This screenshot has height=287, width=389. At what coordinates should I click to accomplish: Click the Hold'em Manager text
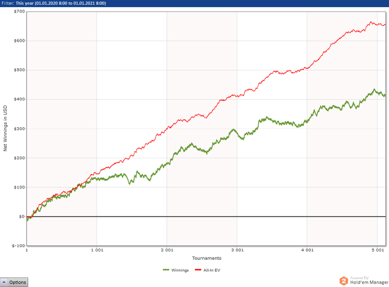point(369,283)
